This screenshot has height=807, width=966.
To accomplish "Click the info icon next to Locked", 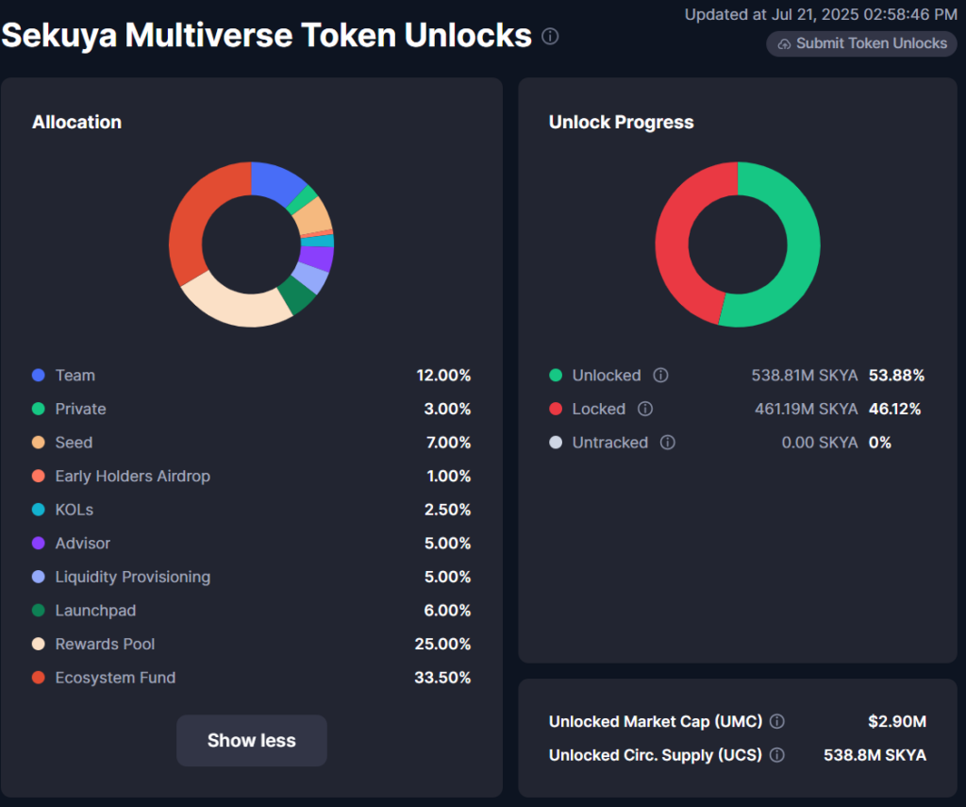I will 645,409.
